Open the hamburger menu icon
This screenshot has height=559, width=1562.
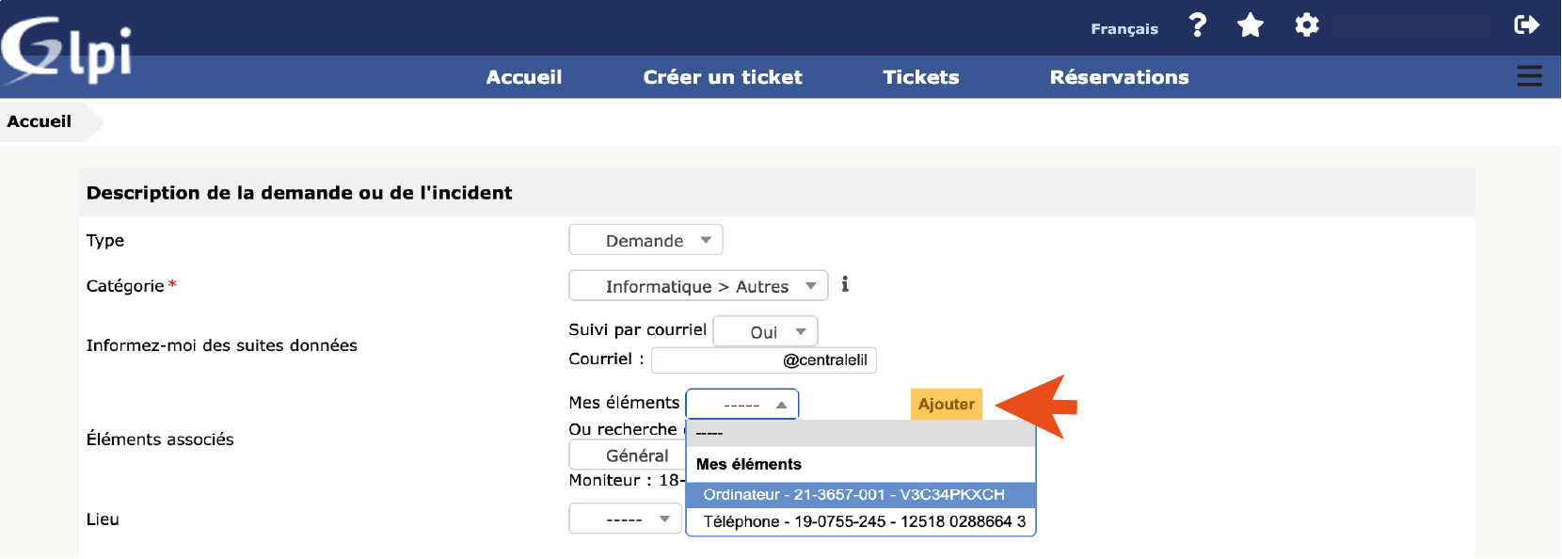pyautogui.click(x=1529, y=76)
